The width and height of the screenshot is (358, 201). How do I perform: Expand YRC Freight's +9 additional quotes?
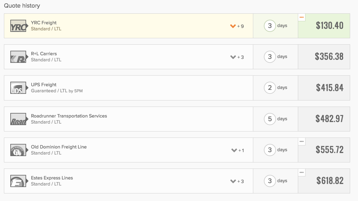(x=237, y=26)
